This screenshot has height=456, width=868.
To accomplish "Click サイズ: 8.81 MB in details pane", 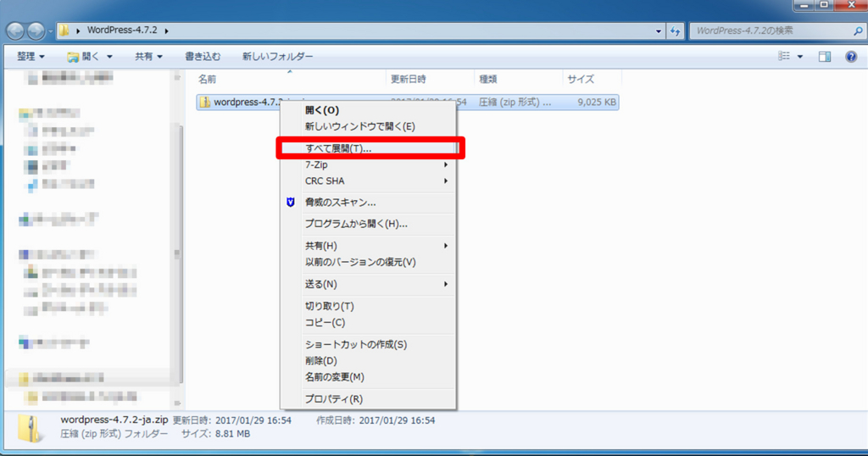I will [216, 435].
